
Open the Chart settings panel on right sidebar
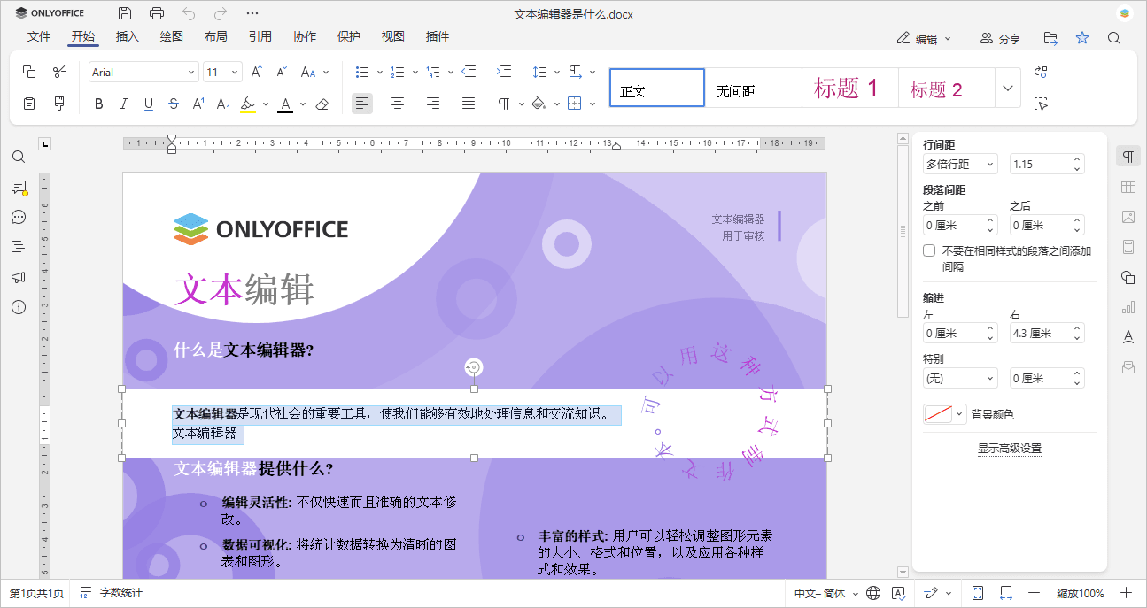coord(1128,307)
